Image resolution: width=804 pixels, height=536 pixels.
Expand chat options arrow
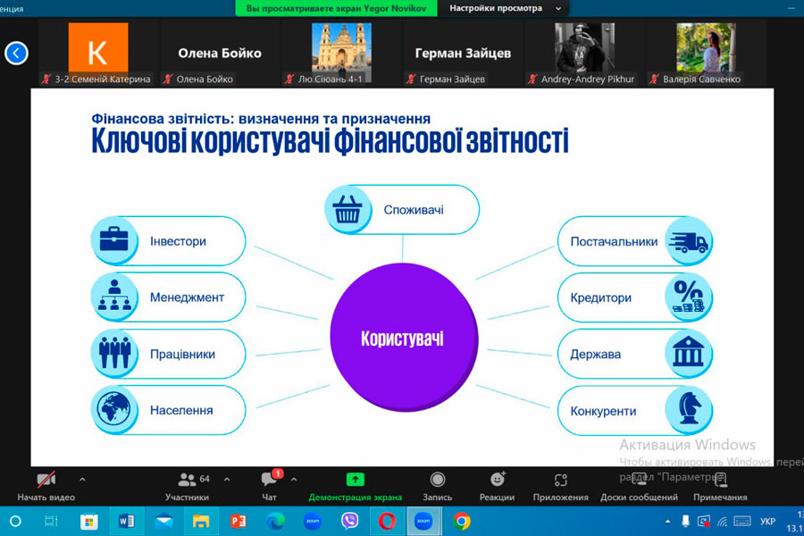pos(294,480)
